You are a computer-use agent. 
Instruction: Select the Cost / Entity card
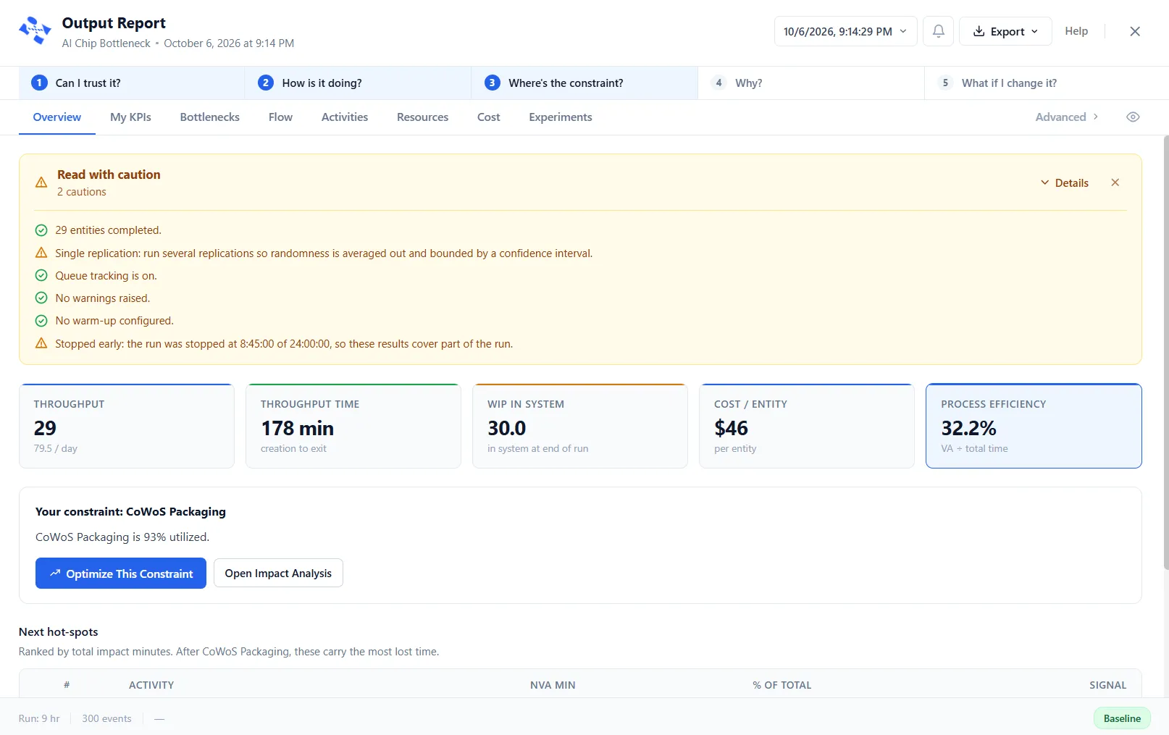pos(807,426)
